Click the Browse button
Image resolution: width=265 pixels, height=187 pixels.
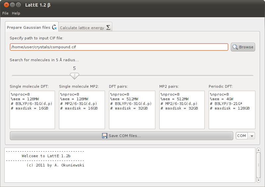243,47
